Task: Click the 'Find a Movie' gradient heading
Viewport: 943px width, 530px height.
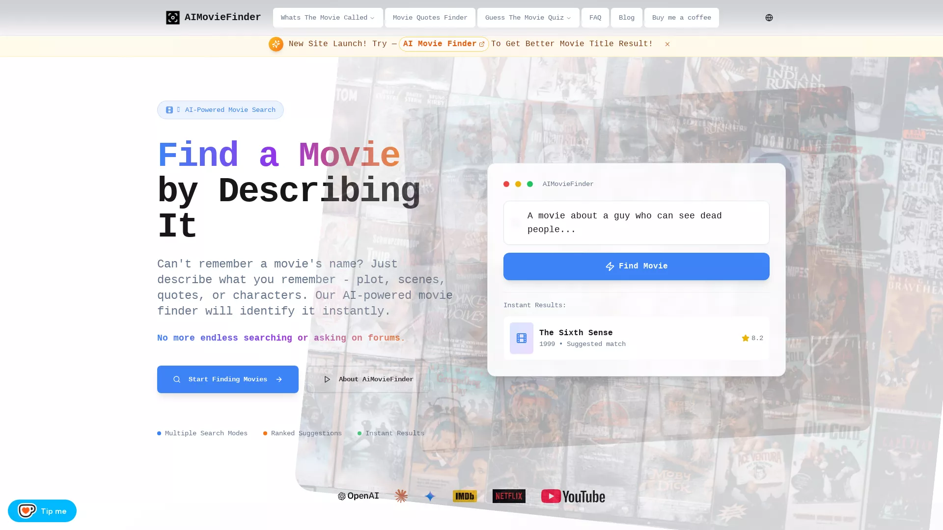Action: click(278, 156)
